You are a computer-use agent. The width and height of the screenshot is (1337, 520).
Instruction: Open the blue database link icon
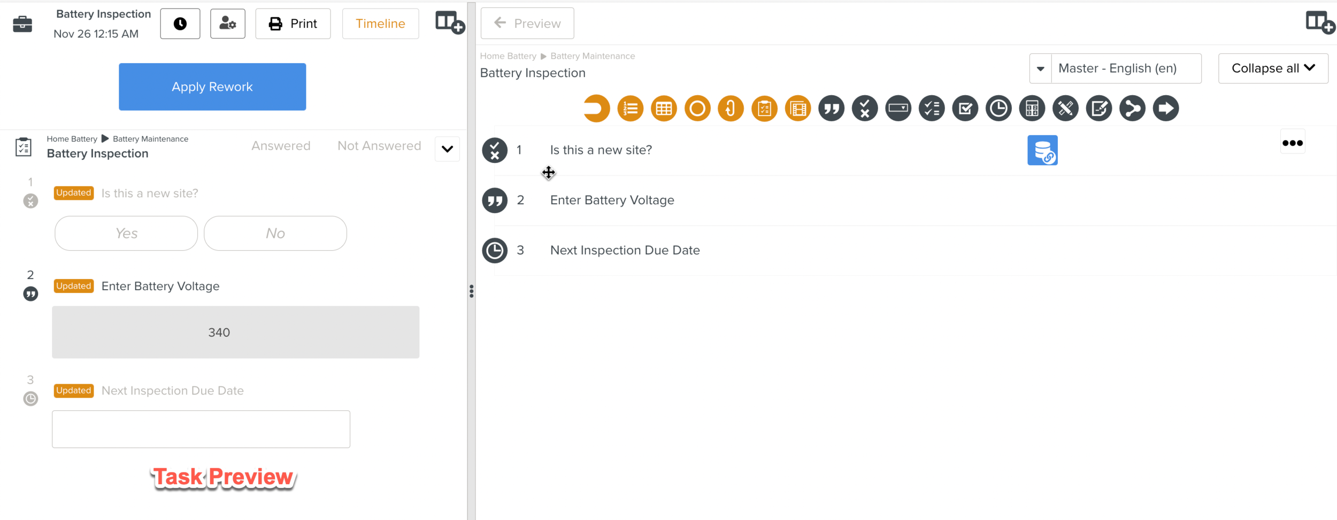click(x=1042, y=150)
